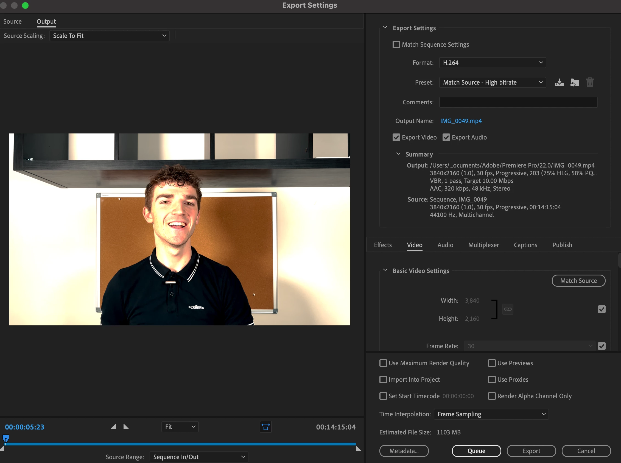Open the IMG_0049.mp4 output name link
The height and width of the screenshot is (463, 621).
[x=461, y=121]
